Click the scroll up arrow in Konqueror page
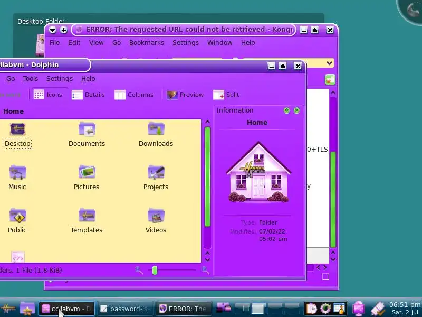Image resolution: width=422 pixels, height=317 pixels. point(333,93)
